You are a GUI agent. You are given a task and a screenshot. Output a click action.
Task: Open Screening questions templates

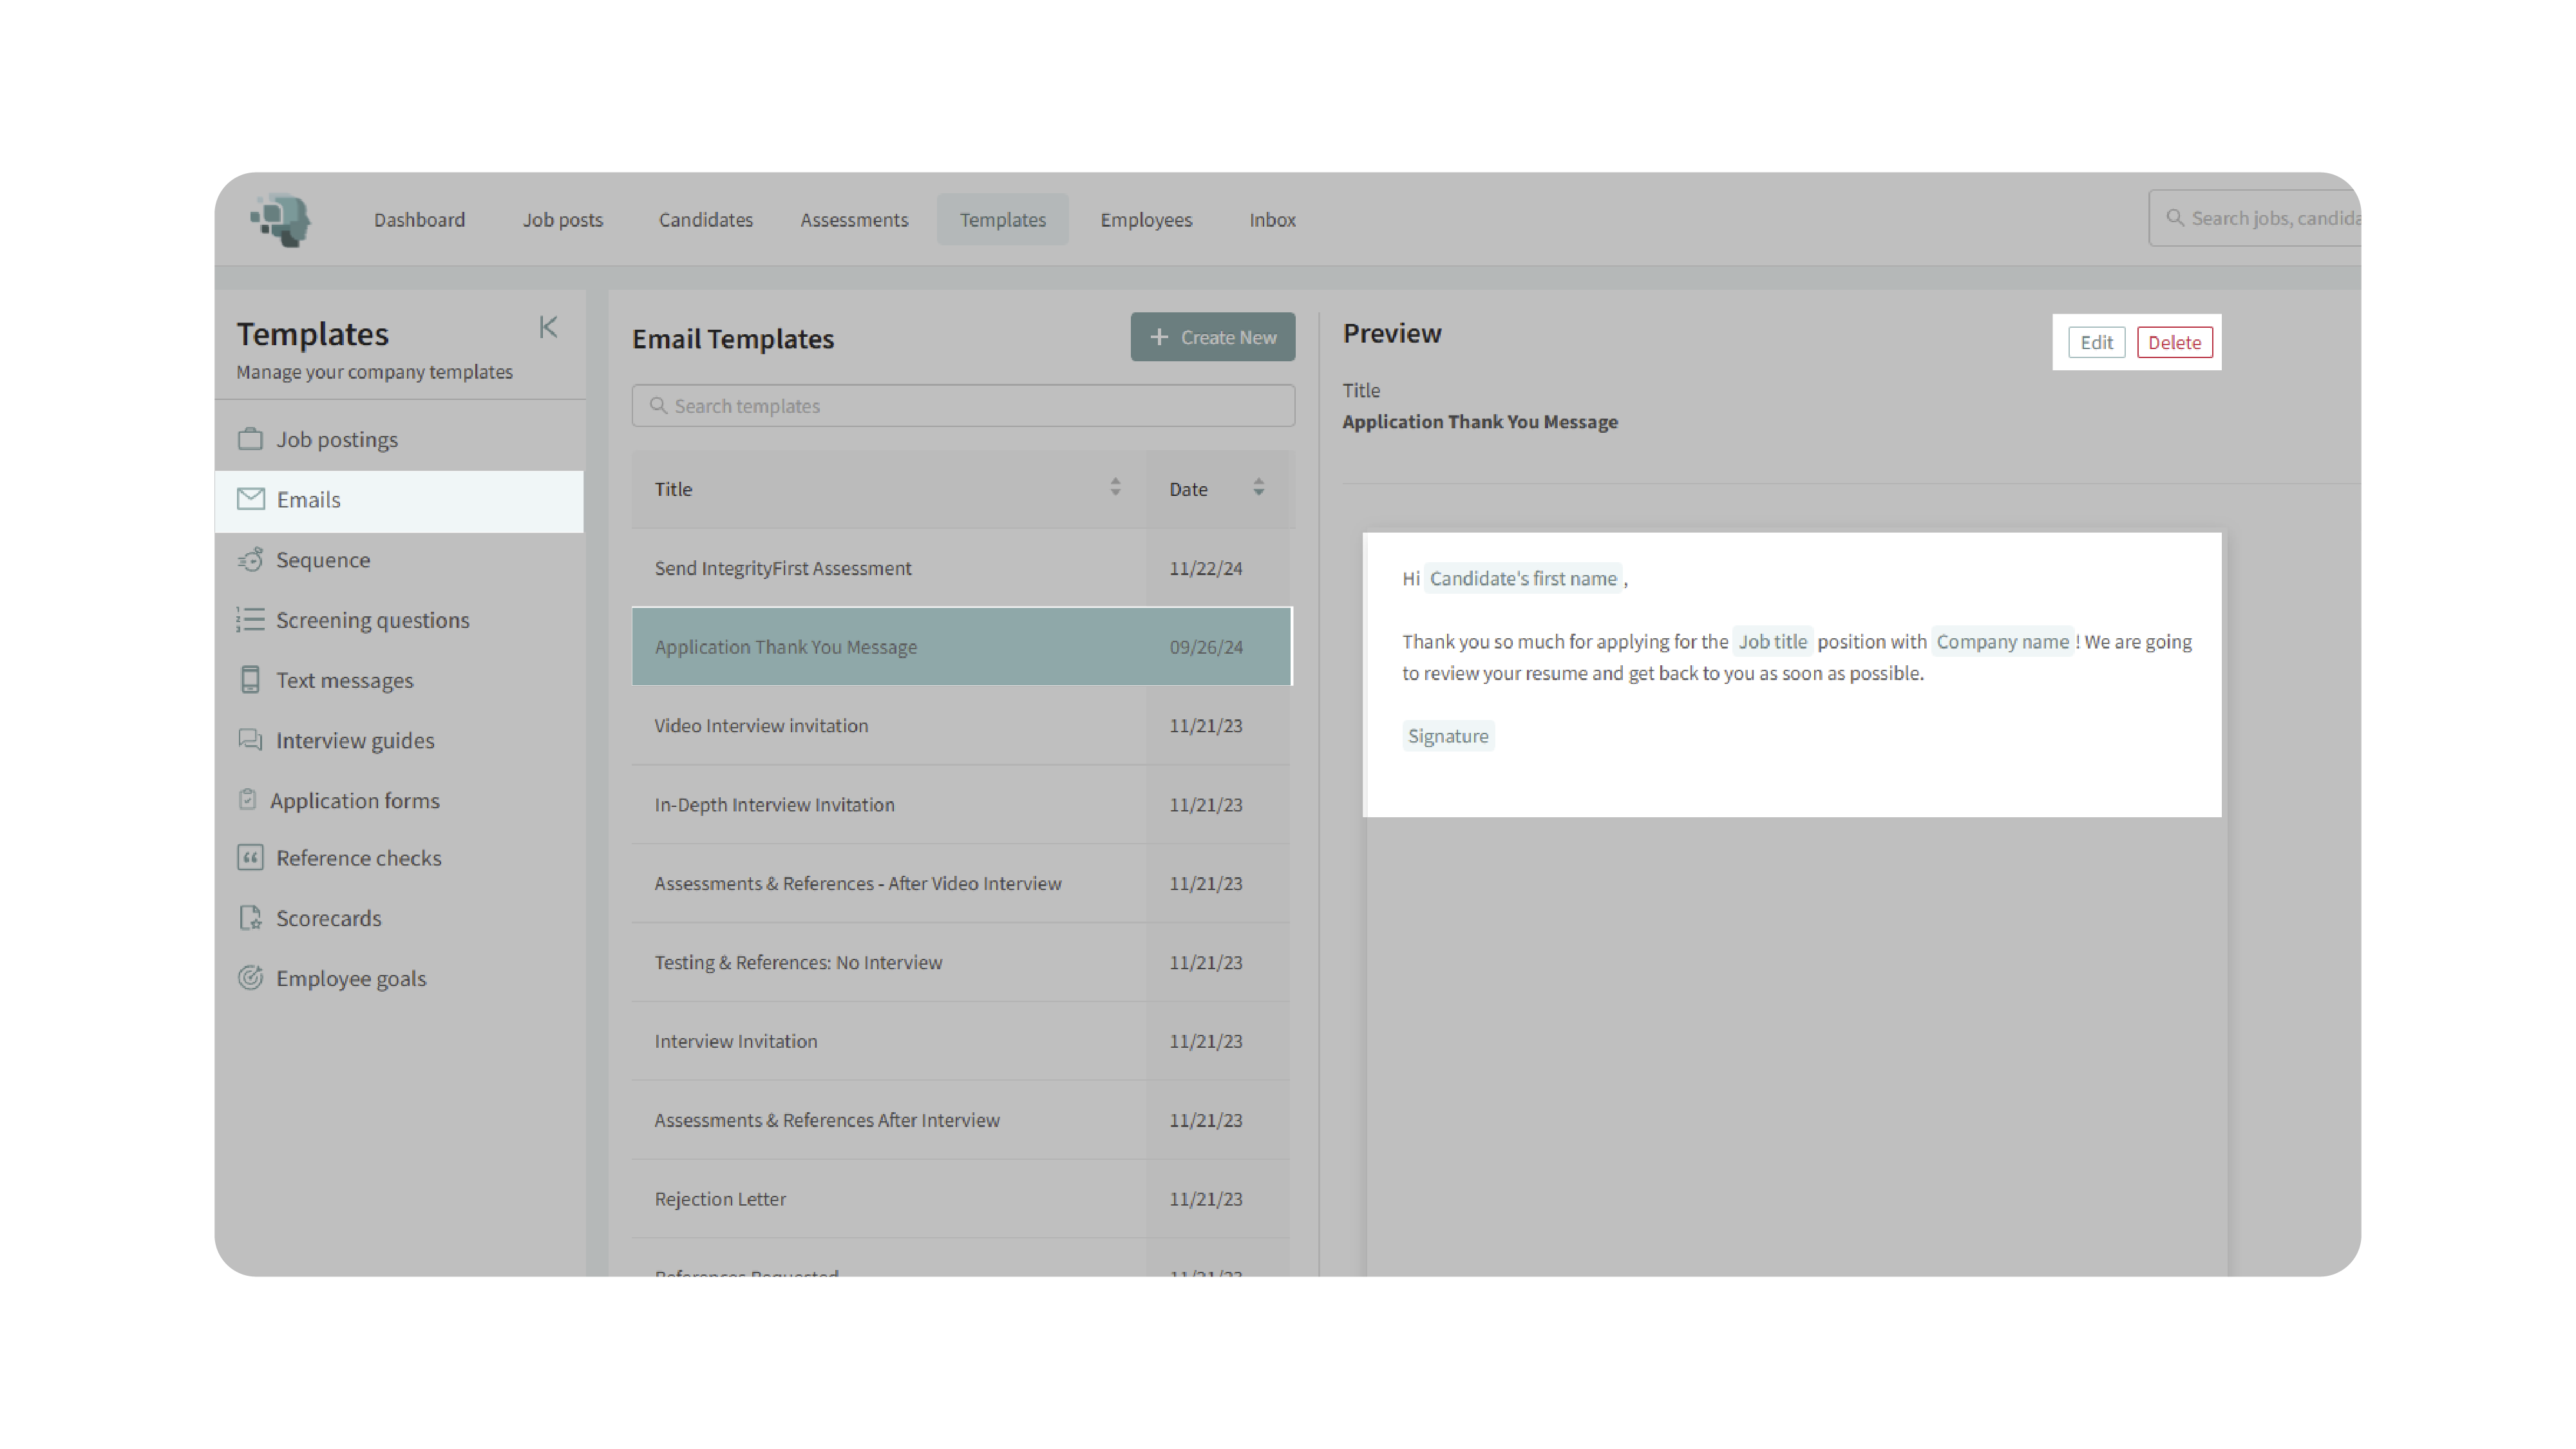[372, 620]
